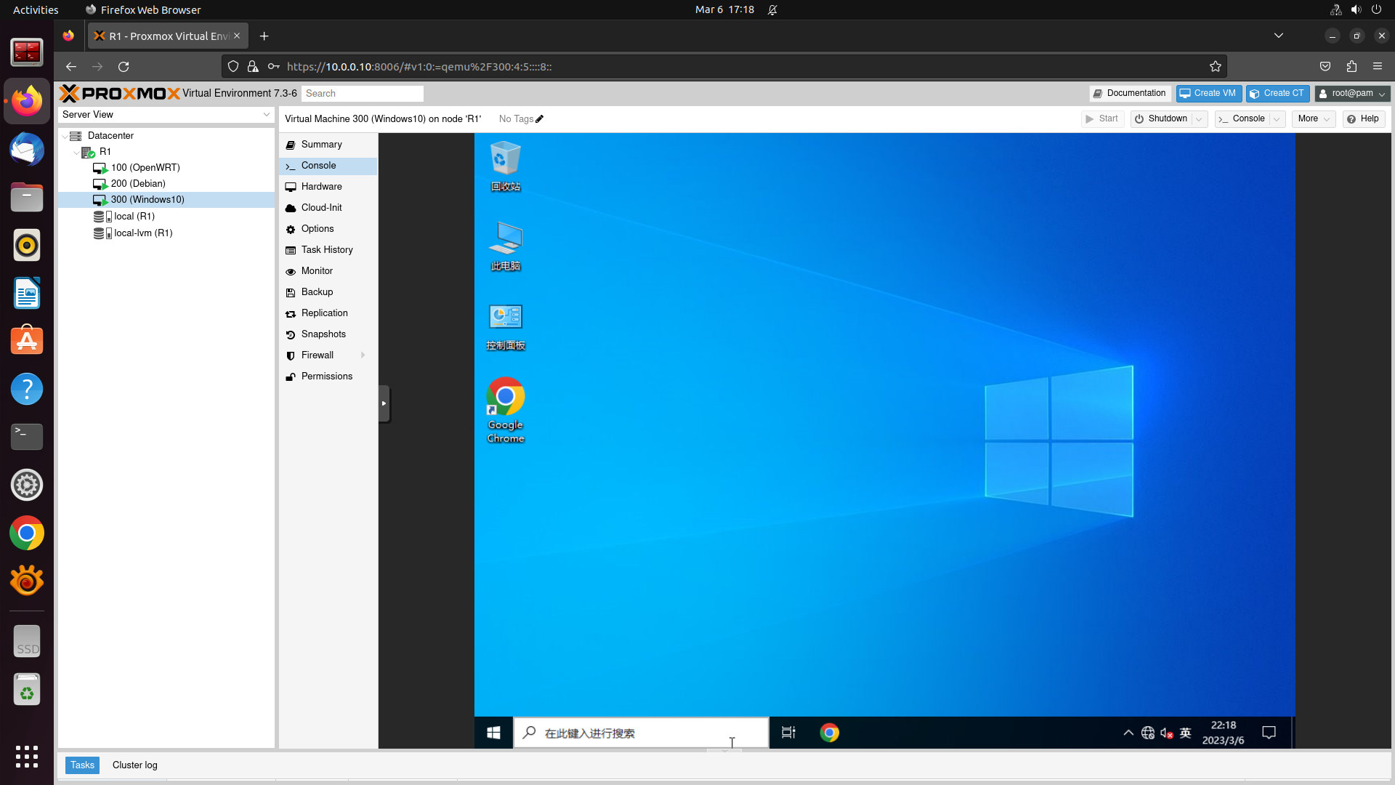The image size is (1395, 785).
Task: Click Create VM button
Action: point(1208,94)
